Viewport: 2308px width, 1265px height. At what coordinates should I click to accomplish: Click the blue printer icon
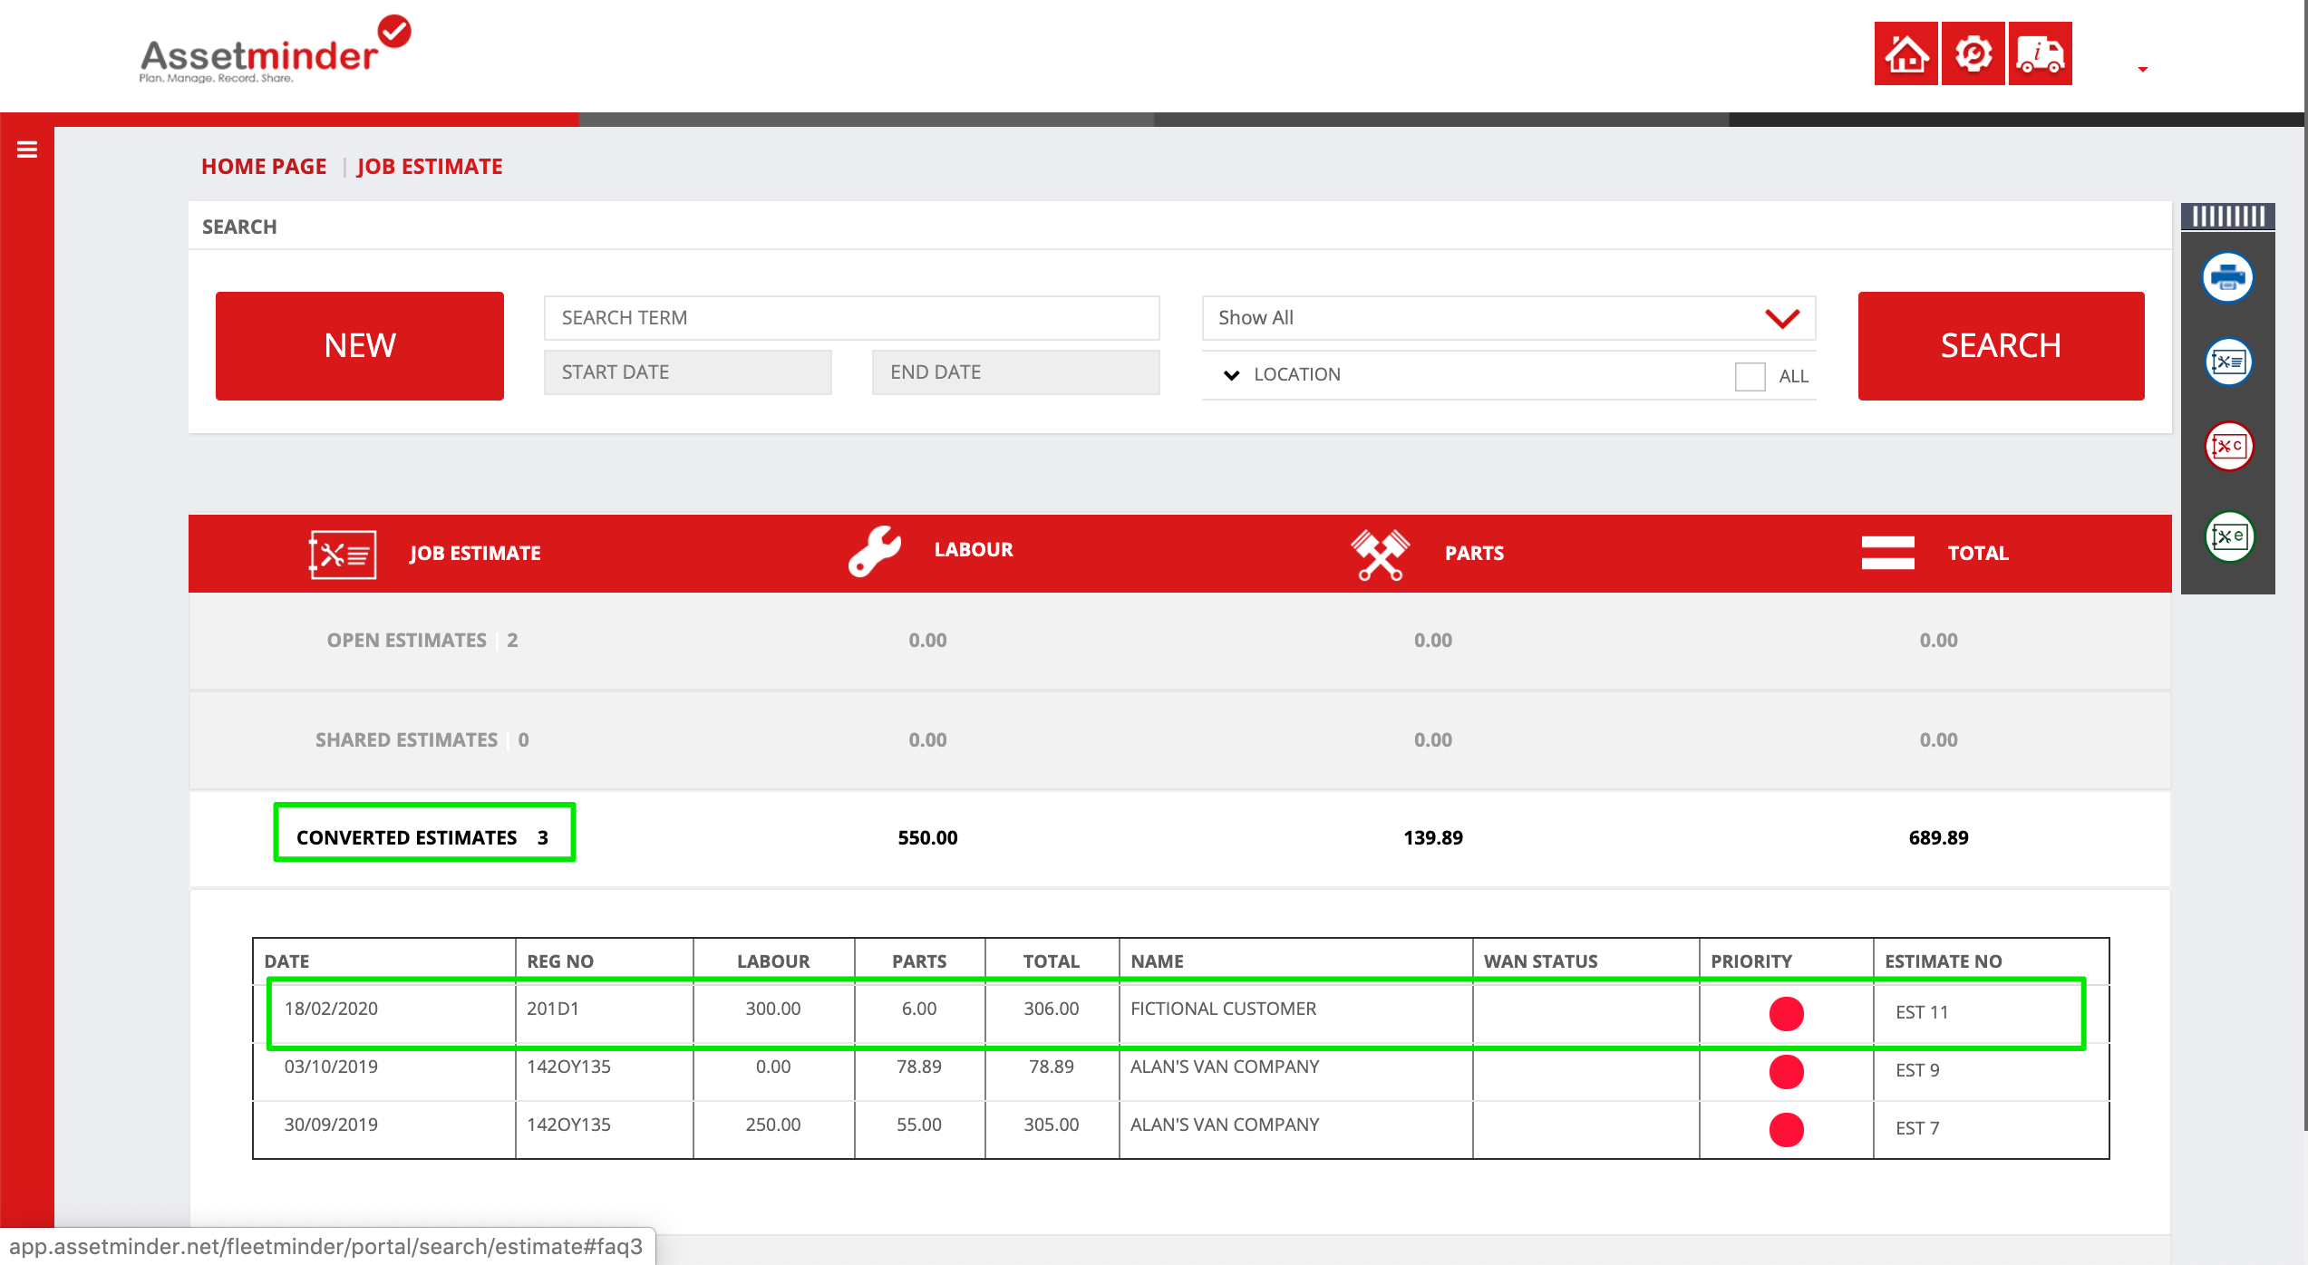tap(2227, 277)
